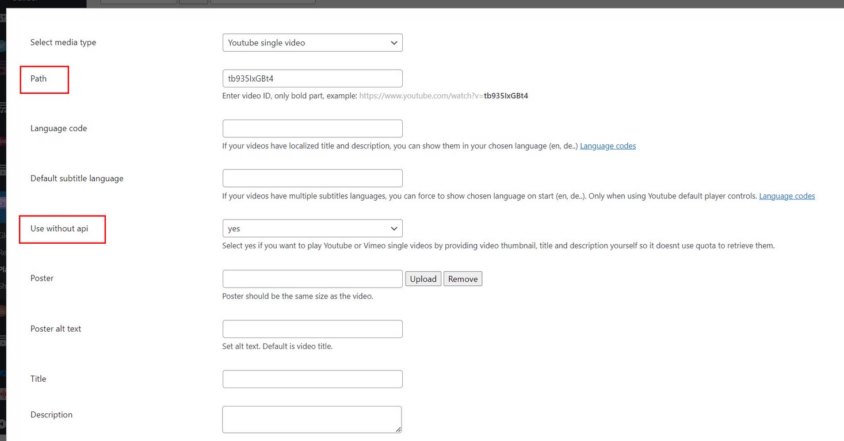The image size is (844, 441).
Task: Click the Default subtitle language label
Action: (x=77, y=178)
